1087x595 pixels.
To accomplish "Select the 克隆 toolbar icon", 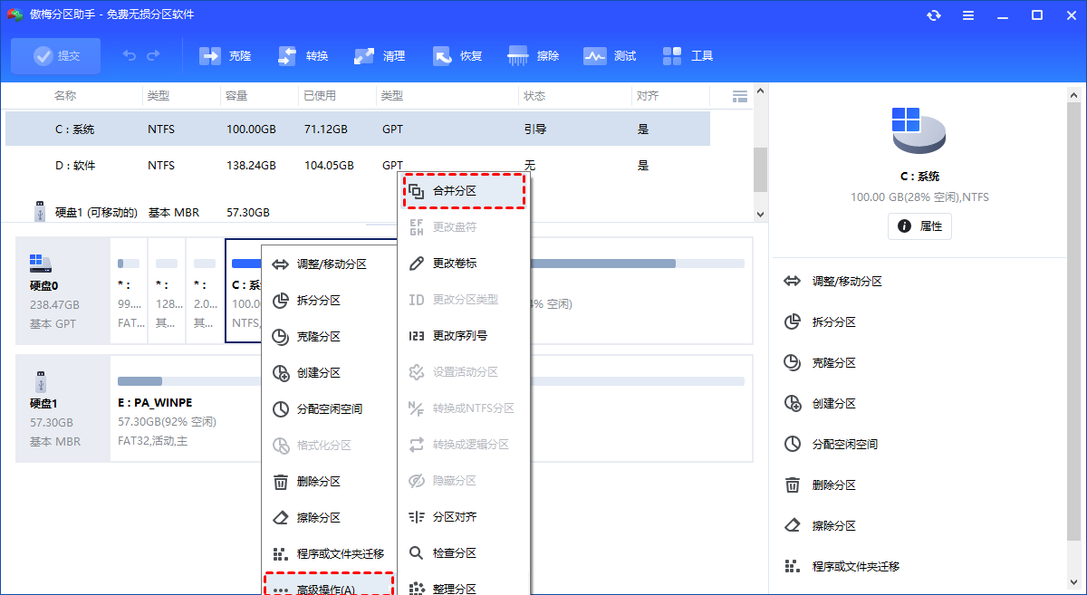I will 225,55.
